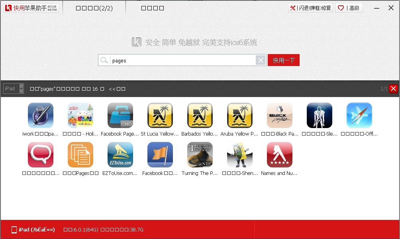
Task: Open the EZToUse.com app icon
Action: [120, 155]
